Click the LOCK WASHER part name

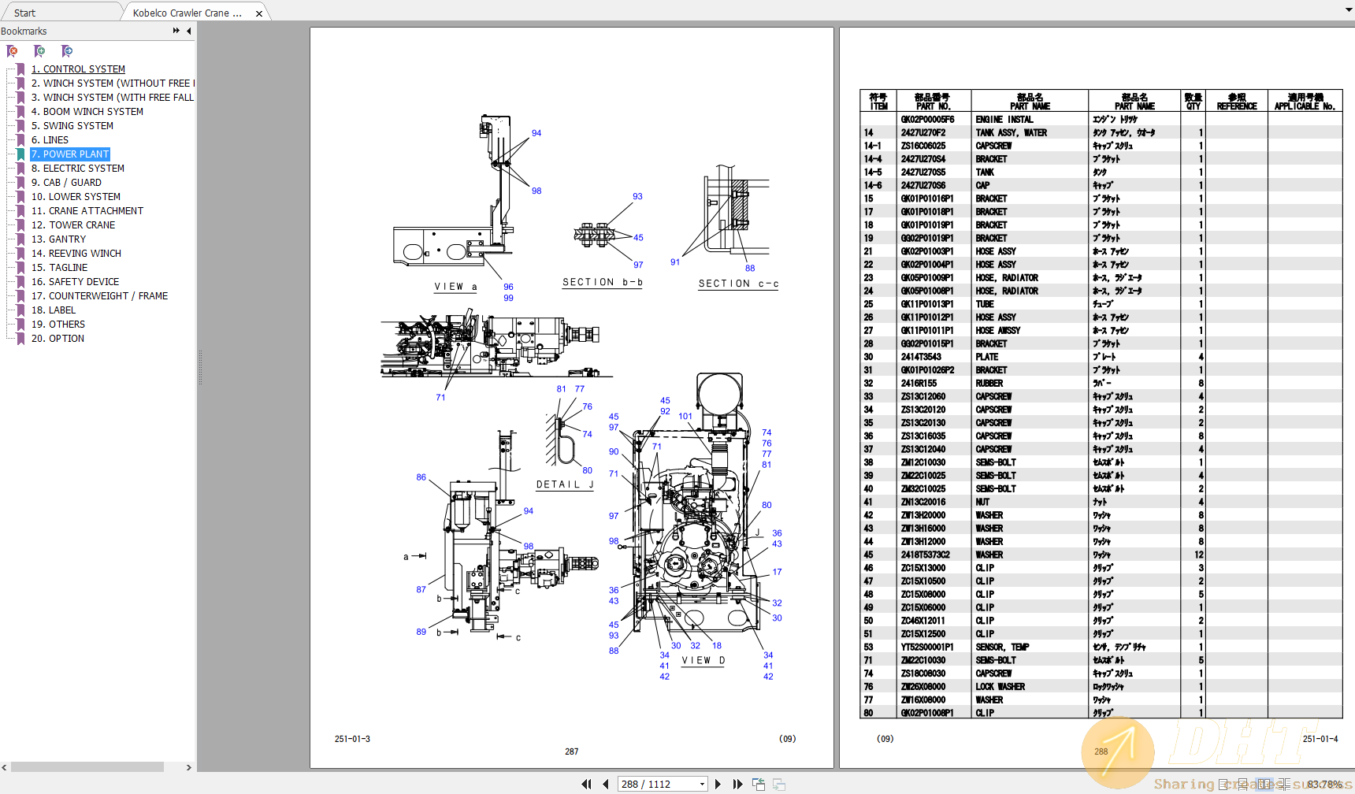(1000, 687)
